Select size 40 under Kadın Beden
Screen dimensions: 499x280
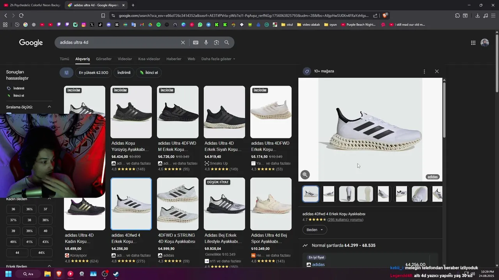(45, 231)
